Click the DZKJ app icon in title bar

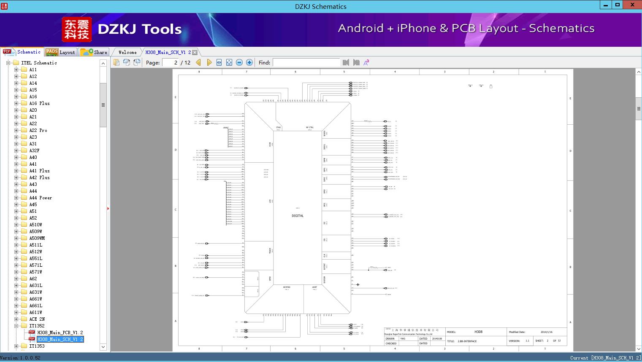[5, 6]
